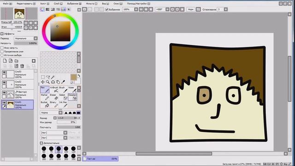Screen dimensions: 295x166
Task: Expand the Дополнительно section
Action: 41,143
